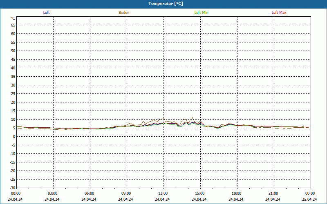Click the Temperatur [°C] chart title
327x204 pixels.
pyautogui.click(x=166, y=4)
